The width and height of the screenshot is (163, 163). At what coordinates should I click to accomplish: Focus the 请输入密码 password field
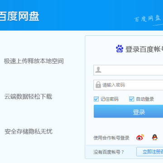128,85
